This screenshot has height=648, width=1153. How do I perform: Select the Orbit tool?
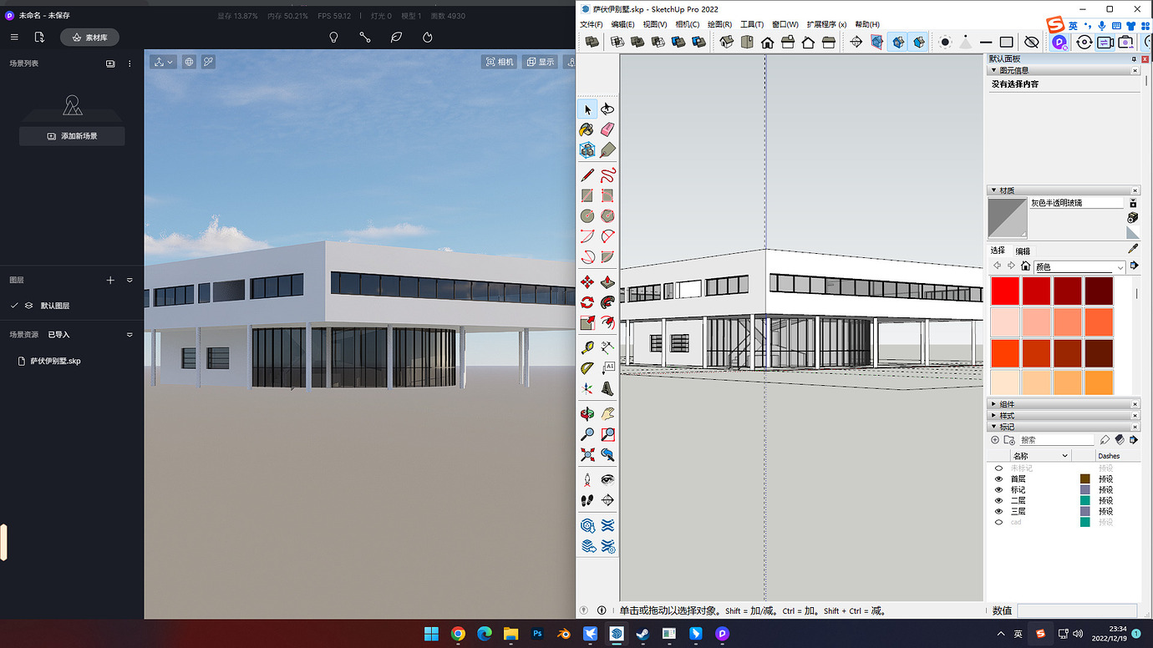587,414
